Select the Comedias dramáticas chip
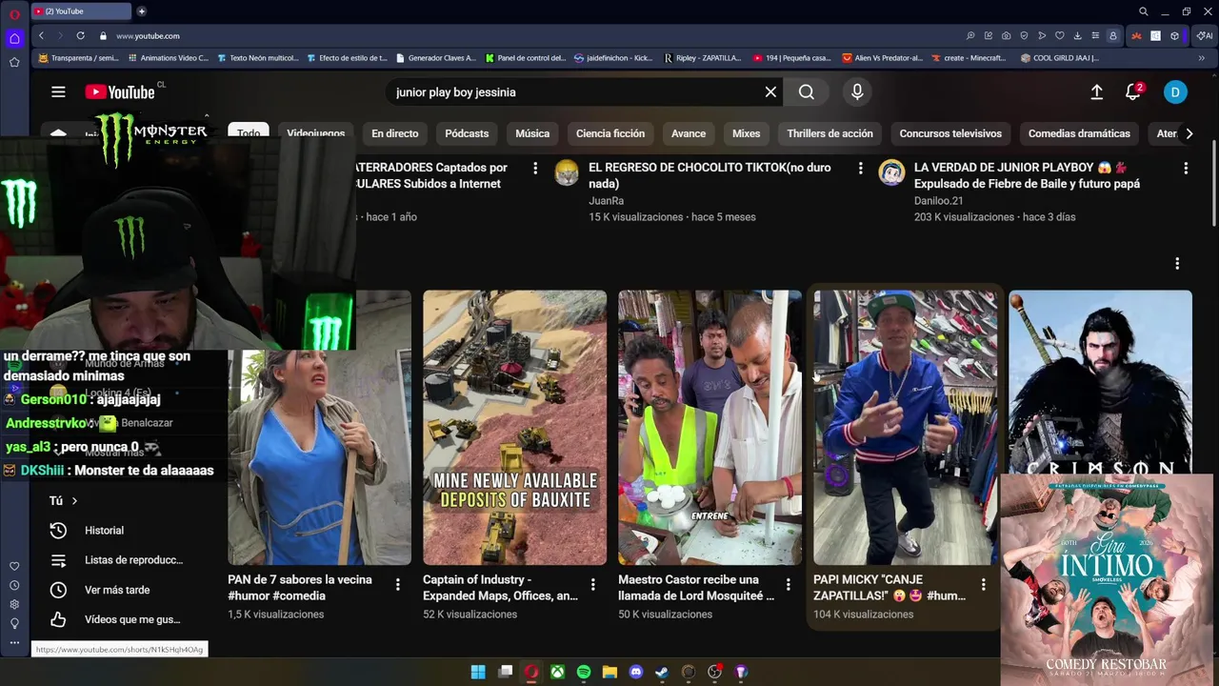 [x=1079, y=133]
